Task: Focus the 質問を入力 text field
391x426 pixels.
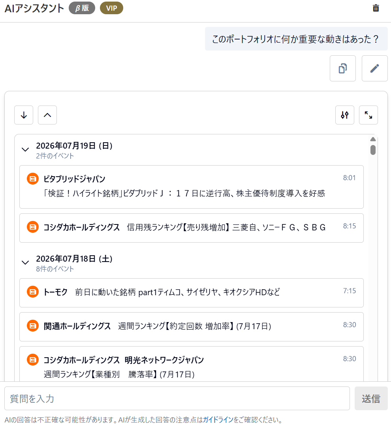Action: [x=177, y=398]
